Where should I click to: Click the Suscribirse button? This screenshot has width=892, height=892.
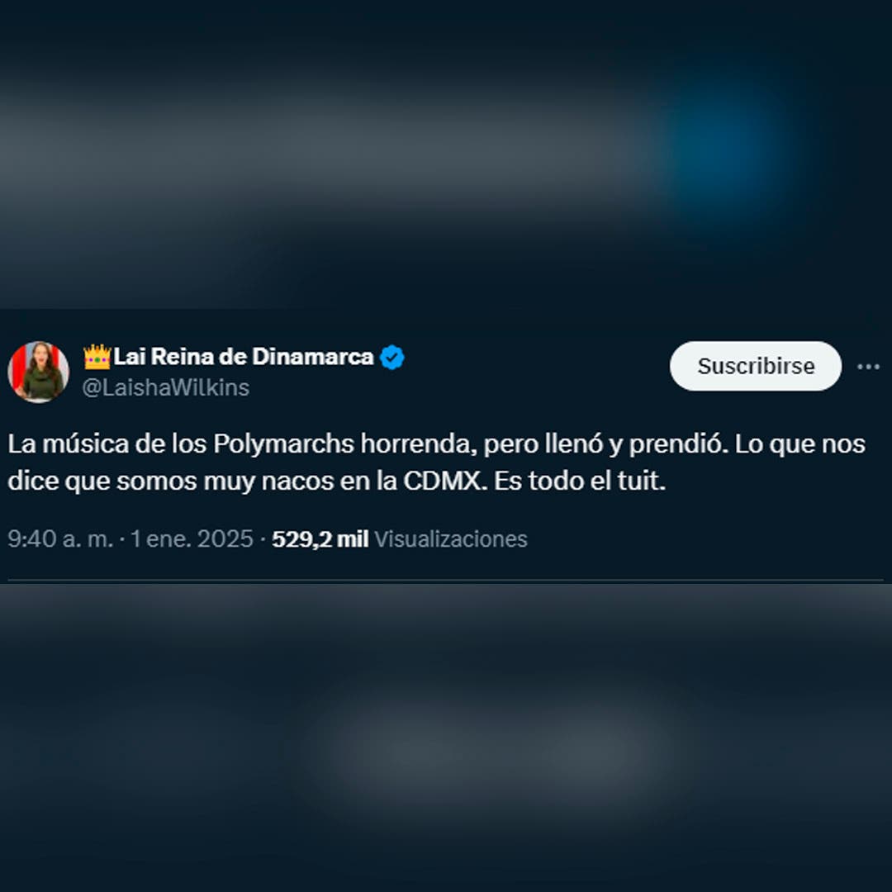click(755, 366)
